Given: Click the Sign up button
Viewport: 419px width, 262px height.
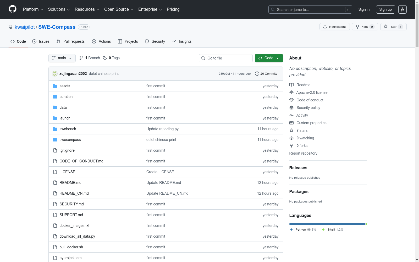Looking at the screenshot, I should [385, 9].
